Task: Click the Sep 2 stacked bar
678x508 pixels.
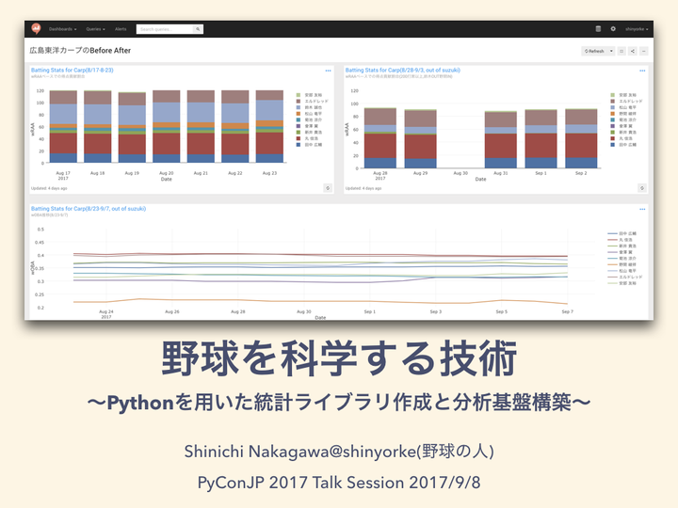Action: pyautogui.click(x=581, y=138)
